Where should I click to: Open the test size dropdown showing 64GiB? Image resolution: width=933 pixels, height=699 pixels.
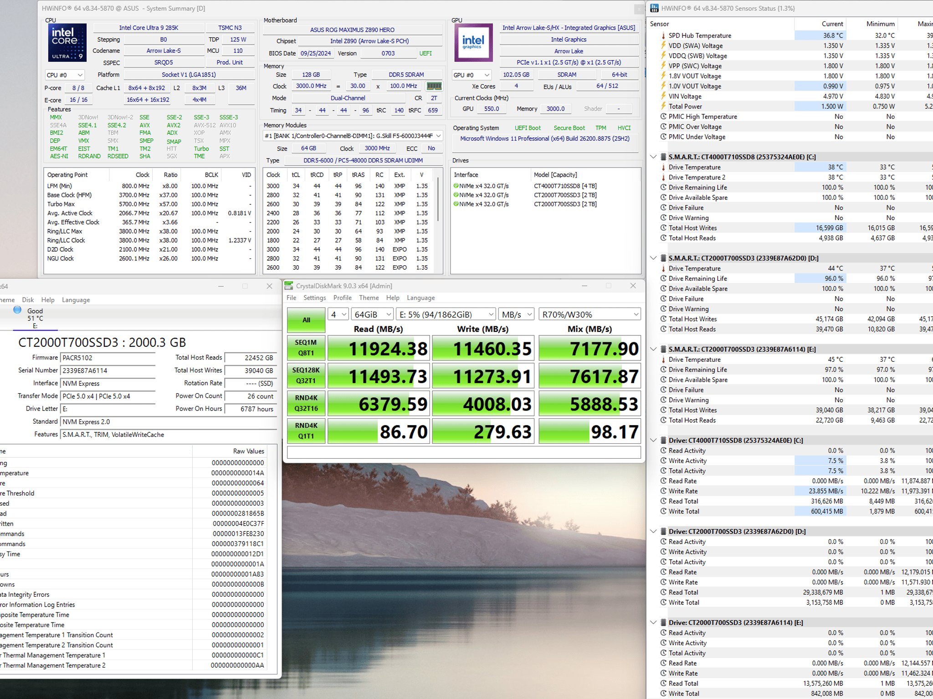(x=372, y=314)
